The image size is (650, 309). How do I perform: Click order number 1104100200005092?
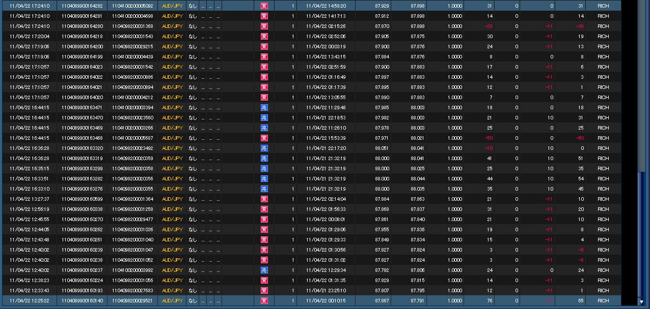pos(132,6)
